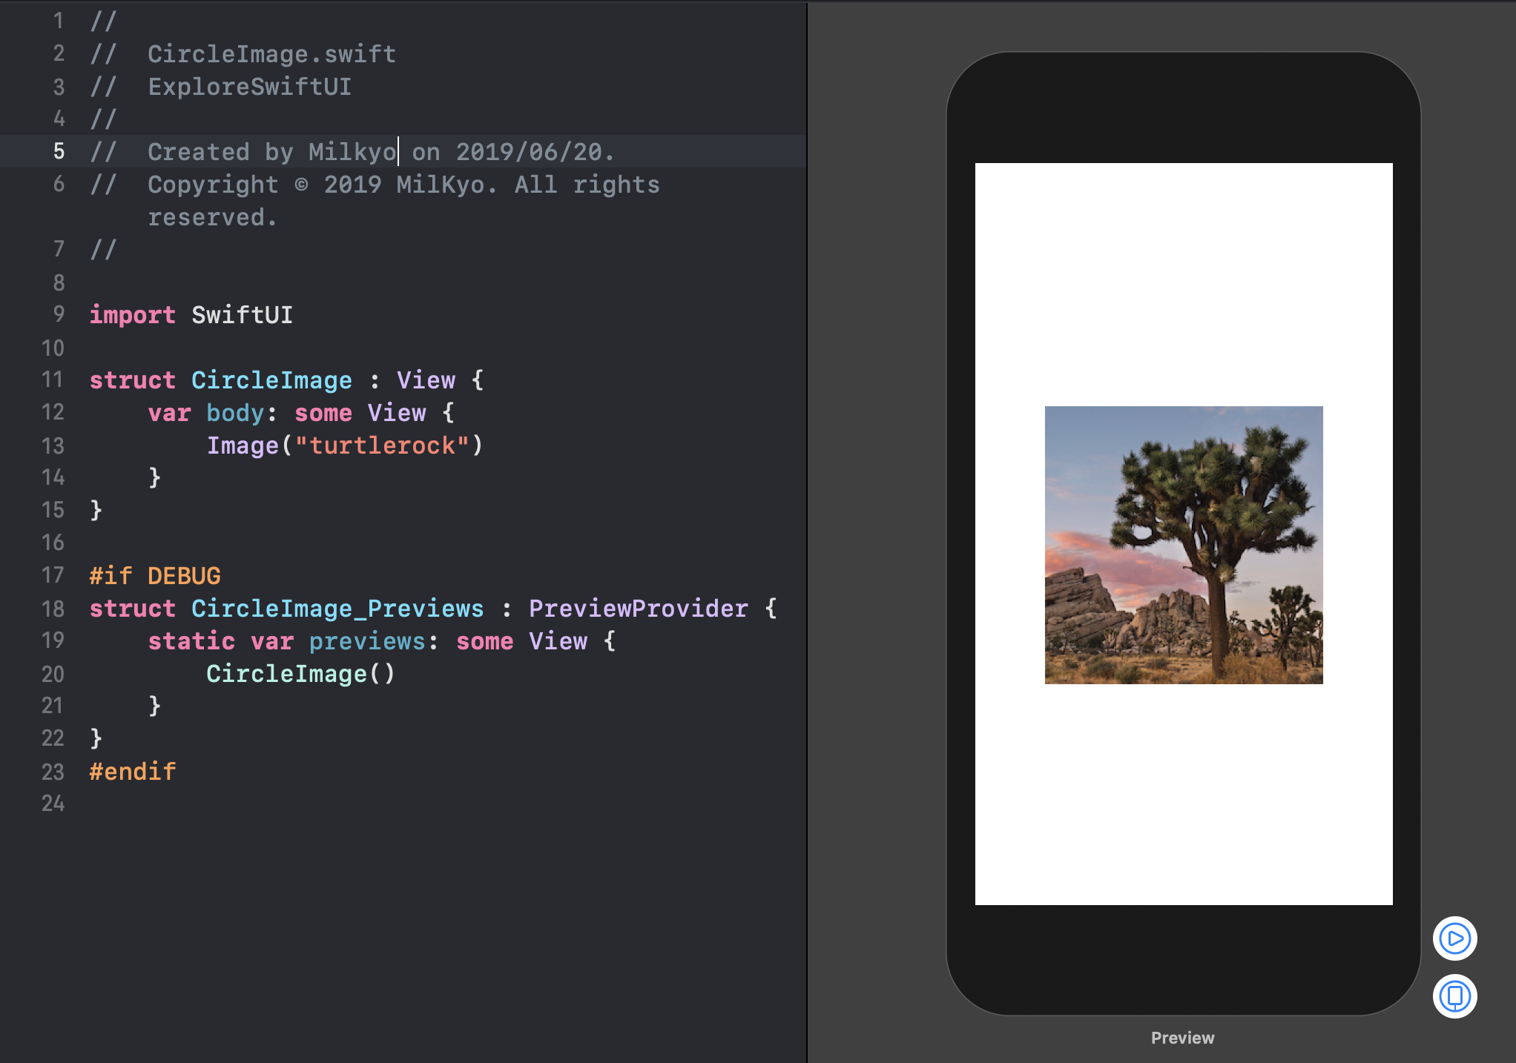The image size is (1516, 1063).
Task: Click the SwiftUI module name
Action: coord(242,315)
